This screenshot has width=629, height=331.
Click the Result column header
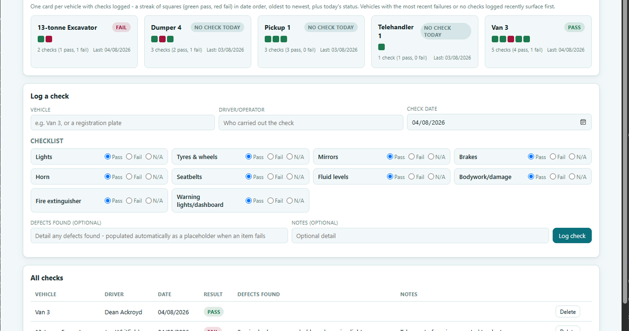[x=213, y=294]
